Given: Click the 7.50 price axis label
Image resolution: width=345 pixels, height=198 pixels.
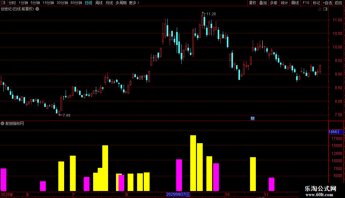Looking at the screenshot, I should click(338, 115).
